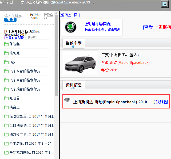Click the 查看 上海斯柯达 link on the right side
This screenshot has height=159, width=171.
coord(157,27)
